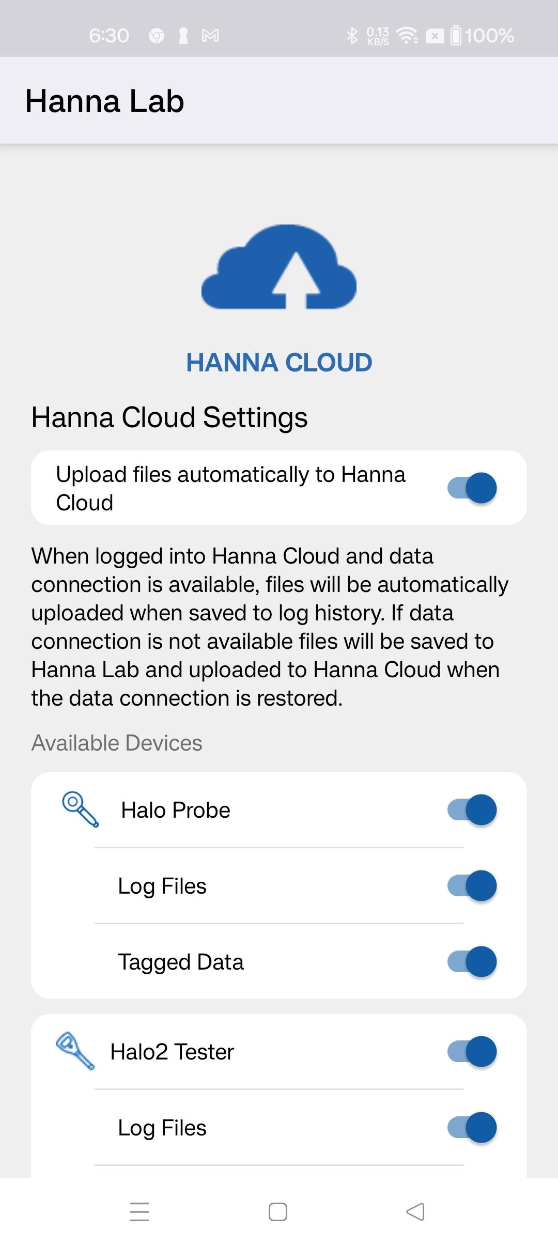Select the Halo Probe device row label
The image size is (558, 1246).
[x=176, y=810]
